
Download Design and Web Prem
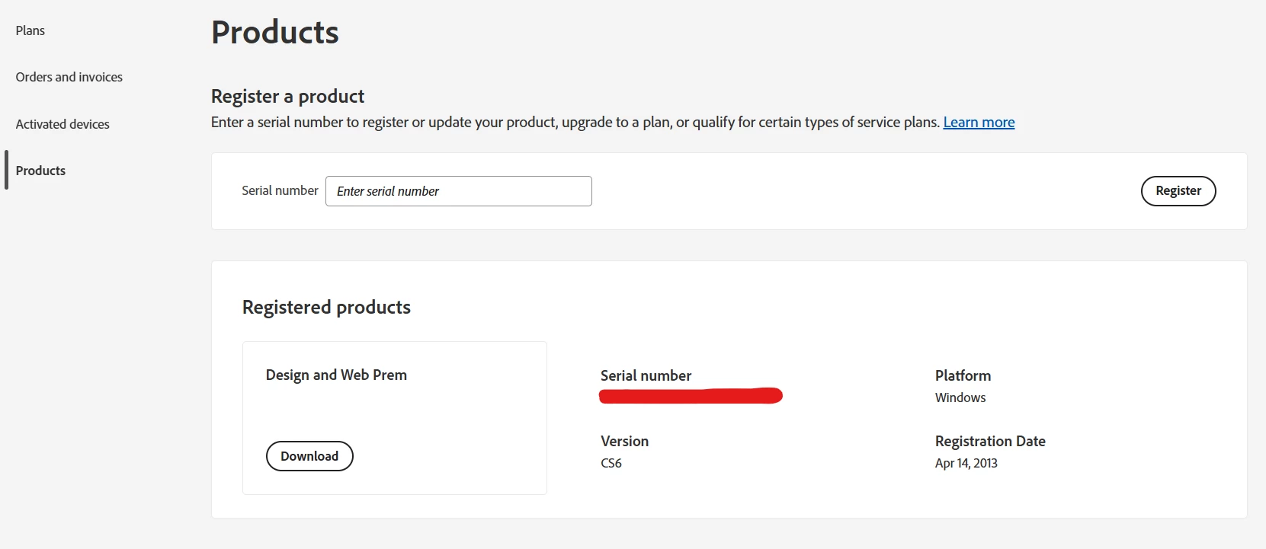pos(309,456)
